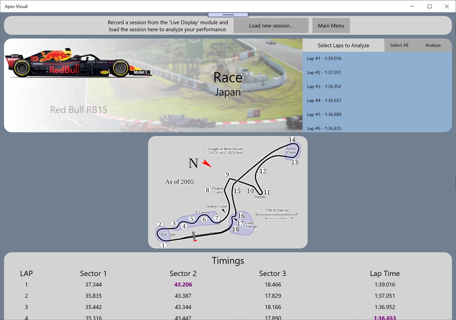Click Sector 1 time 35.835
The image size is (456, 320).
click(93, 296)
